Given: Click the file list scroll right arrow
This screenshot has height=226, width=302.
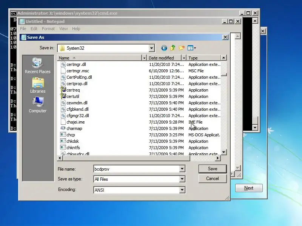Looking at the screenshot, I should tap(218, 158).
